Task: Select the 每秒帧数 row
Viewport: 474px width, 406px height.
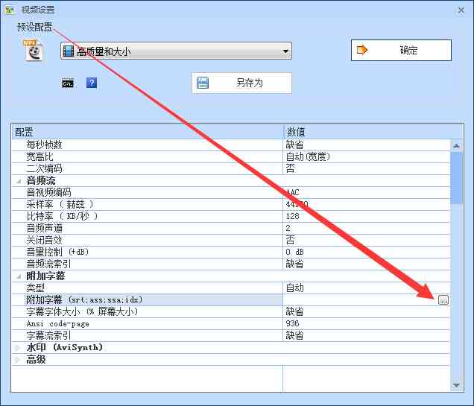Action: point(231,145)
